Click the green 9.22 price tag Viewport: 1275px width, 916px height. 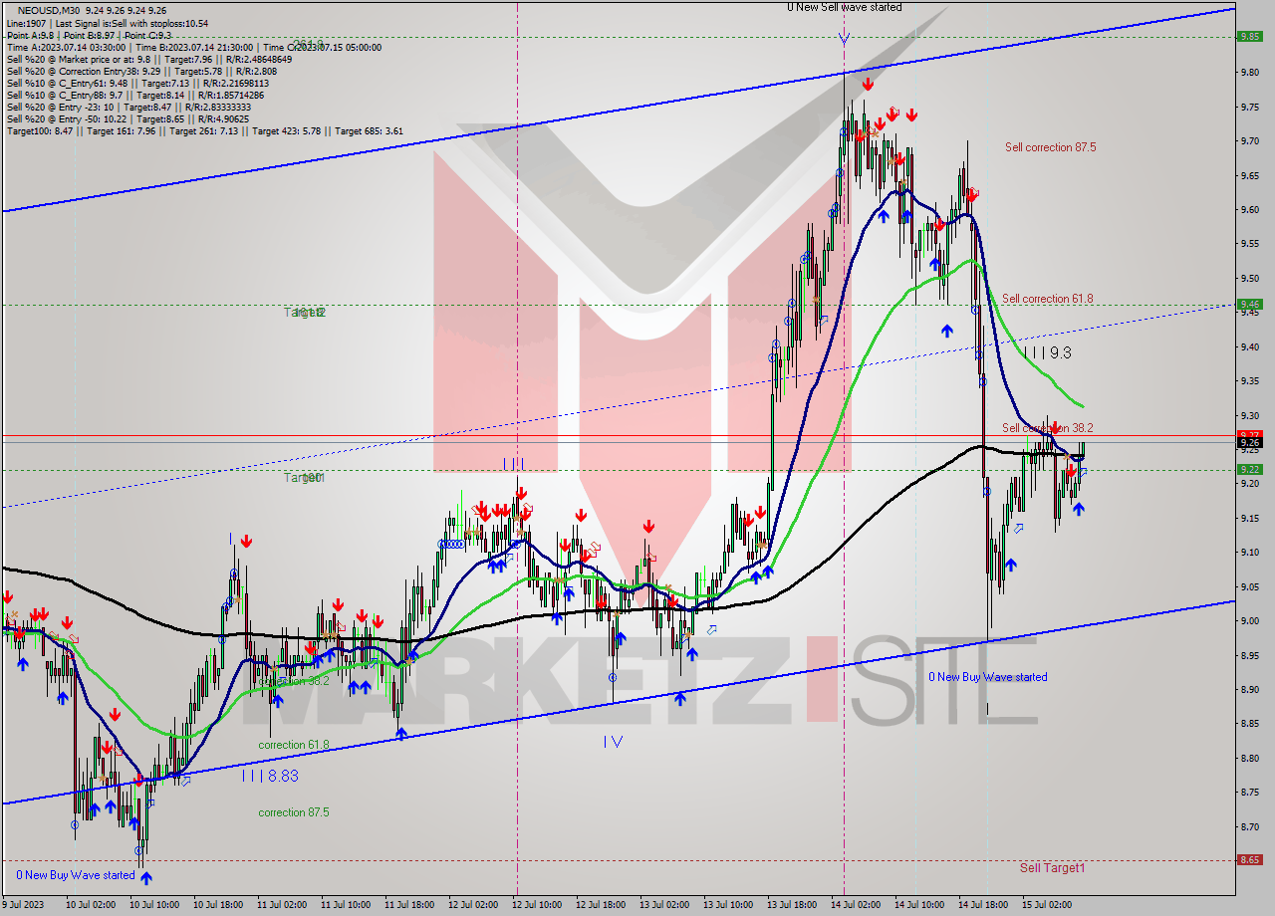pyautogui.click(x=1249, y=470)
